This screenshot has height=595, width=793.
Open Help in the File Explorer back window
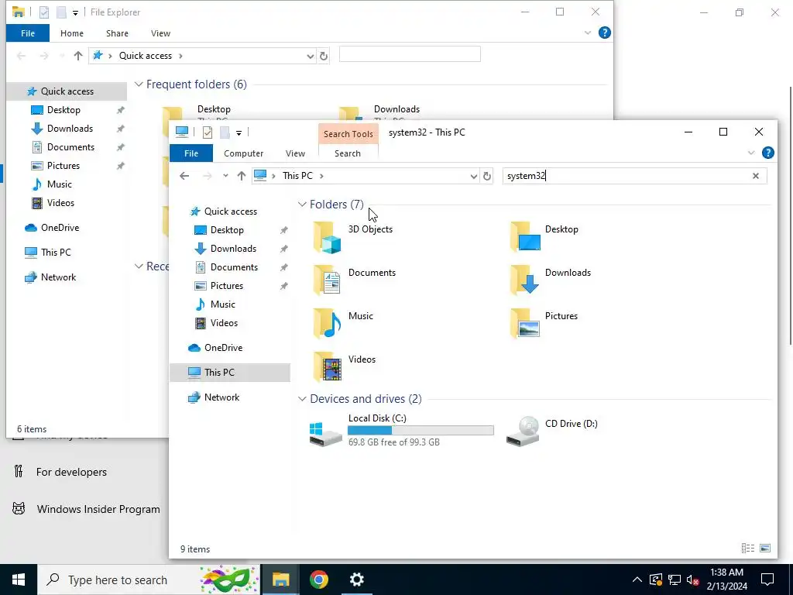pos(604,33)
